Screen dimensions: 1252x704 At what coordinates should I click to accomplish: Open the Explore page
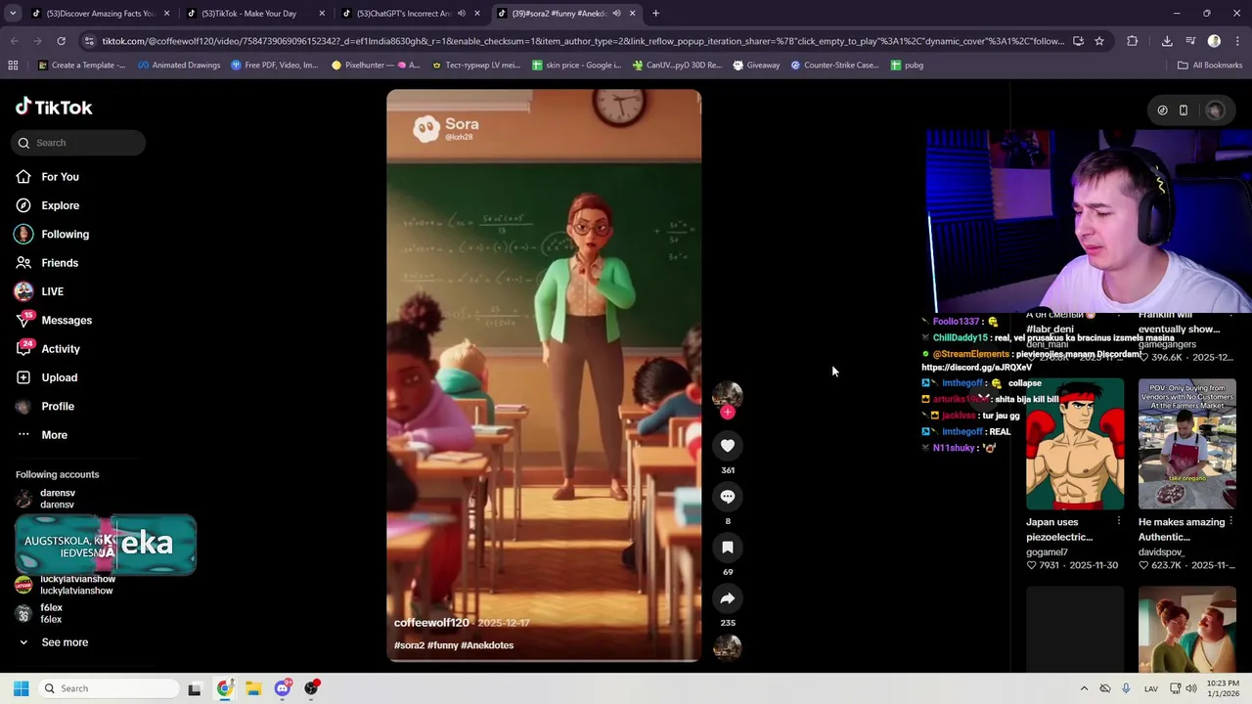60,205
